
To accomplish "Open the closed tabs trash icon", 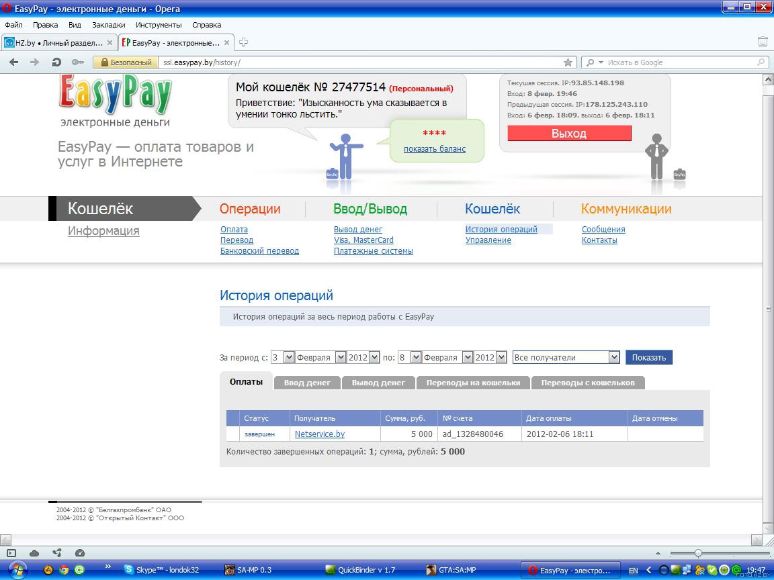I will [x=763, y=42].
